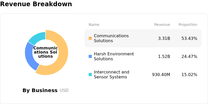Click the 53.43% proportion value
Viewport: 208px width, 104px height.
point(189,39)
